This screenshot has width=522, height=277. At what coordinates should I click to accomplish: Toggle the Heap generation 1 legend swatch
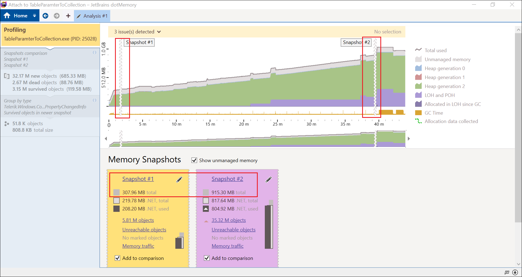point(418,77)
